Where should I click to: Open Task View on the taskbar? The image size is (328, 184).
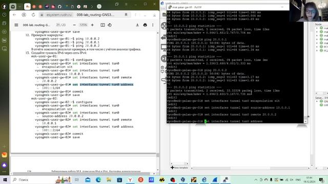(77, 179)
